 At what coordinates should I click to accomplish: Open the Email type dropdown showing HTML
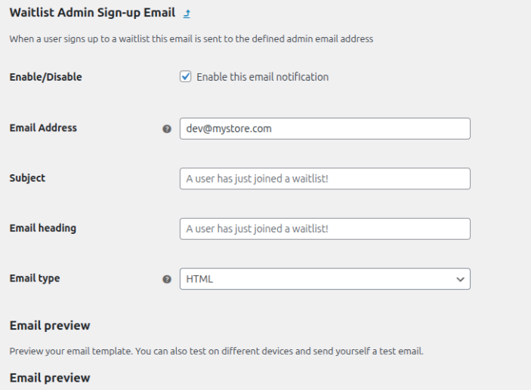(317, 278)
